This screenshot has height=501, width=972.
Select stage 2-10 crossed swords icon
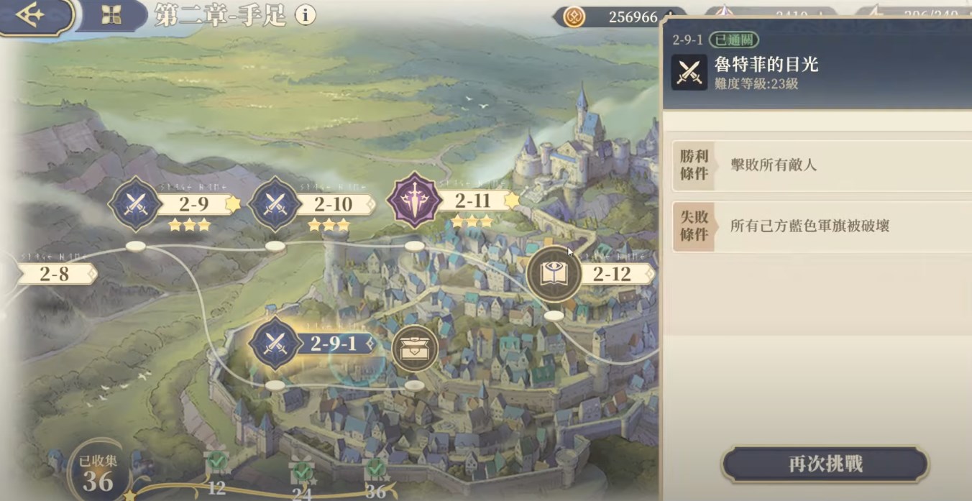coord(275,204)
